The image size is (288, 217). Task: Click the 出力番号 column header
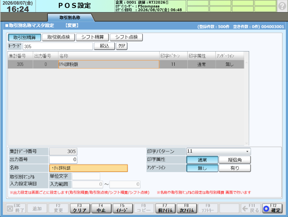pyautogui.click(x=45, y=56)
